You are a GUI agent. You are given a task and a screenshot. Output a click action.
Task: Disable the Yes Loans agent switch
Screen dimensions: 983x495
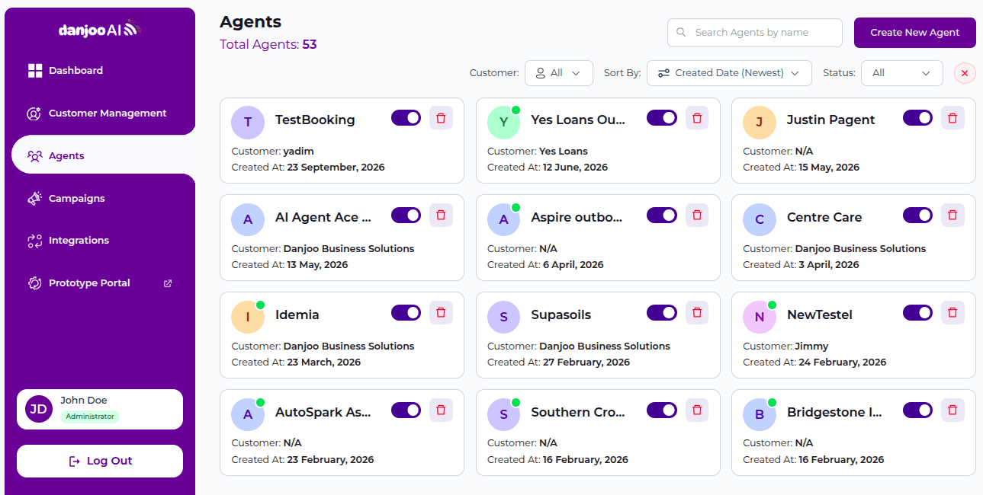pyautogui.click(x=662, y=118)
